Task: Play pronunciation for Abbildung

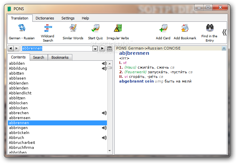Action: pyautogui.click(x=104, y=69)
